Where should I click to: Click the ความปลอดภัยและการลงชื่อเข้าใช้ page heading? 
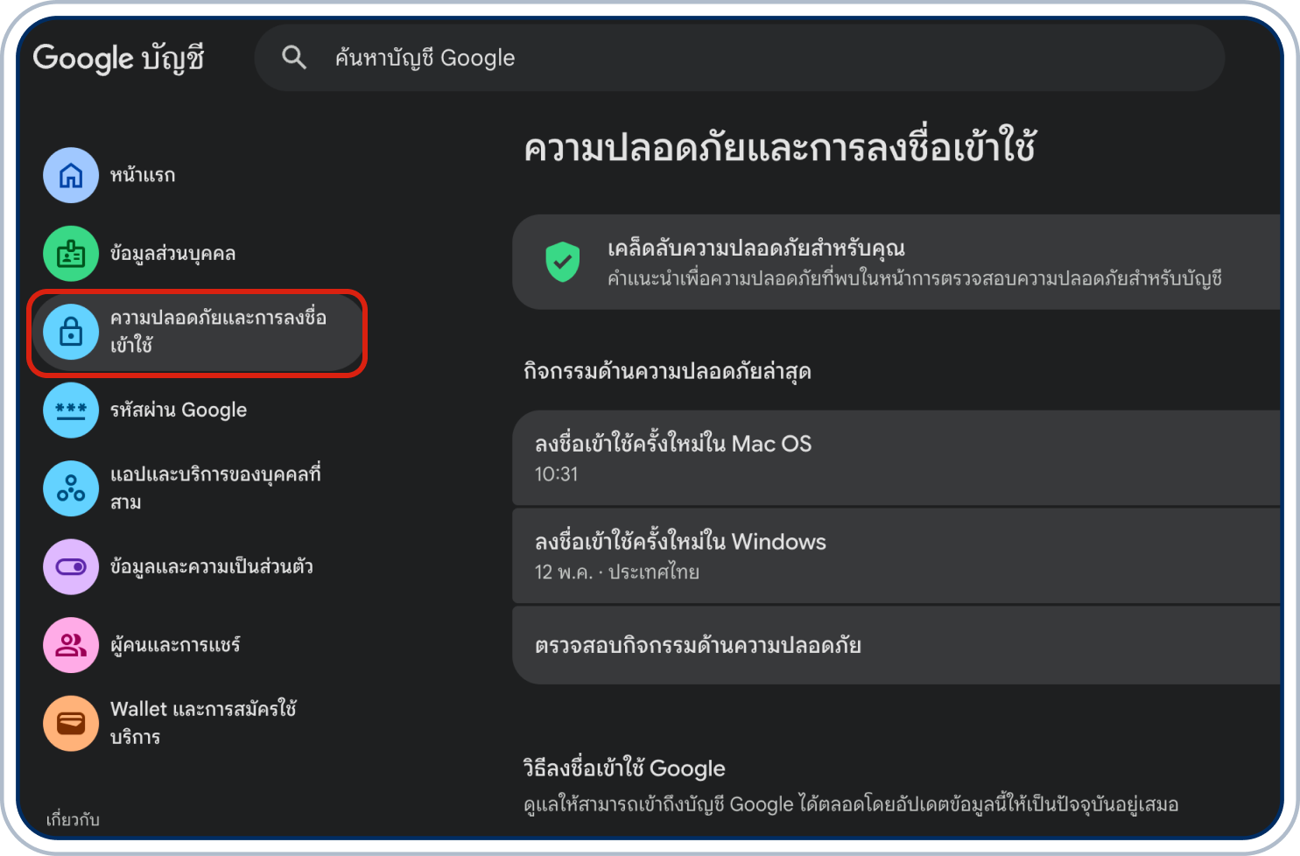pyautogui.click(x=780, y=146)
